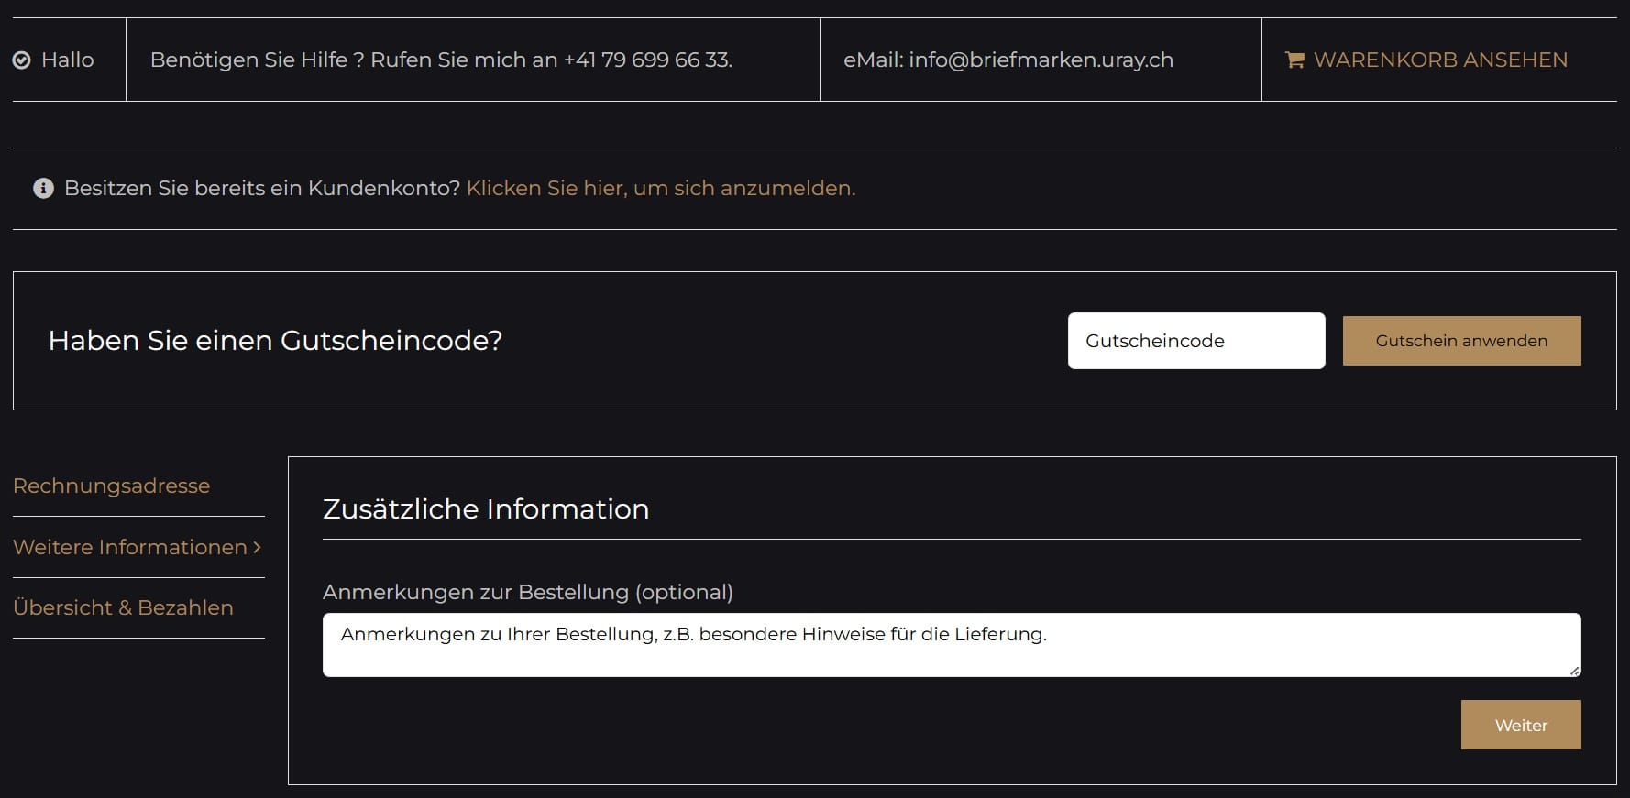Click the 'Anmerkungen zur Bestellung (optional)' label
The image size is (1630, 798).
tap(527, 592)
